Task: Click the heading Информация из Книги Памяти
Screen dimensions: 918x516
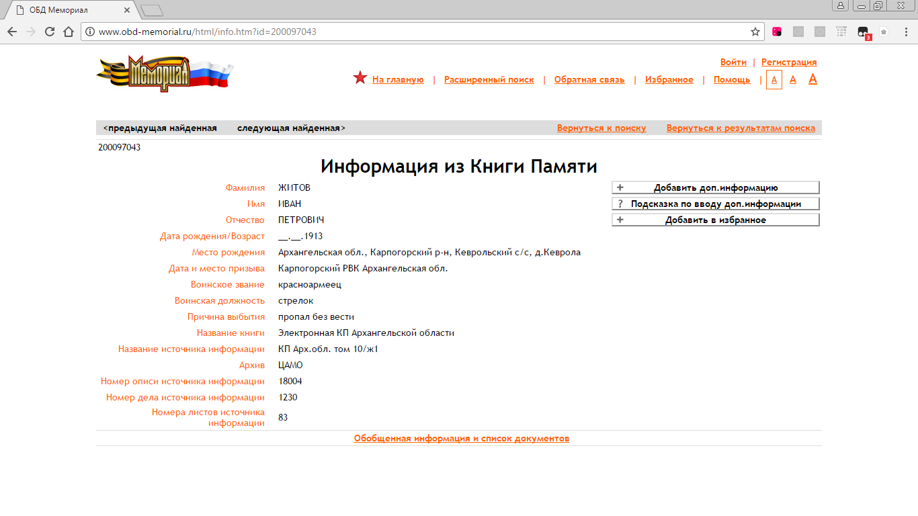Action: [459, 167]
